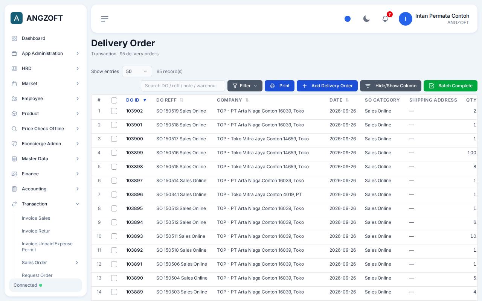The width and height of the screenshot is (482, 301).
Task: Go to the Dashboard menu item
Action: (x=34, y=38)
